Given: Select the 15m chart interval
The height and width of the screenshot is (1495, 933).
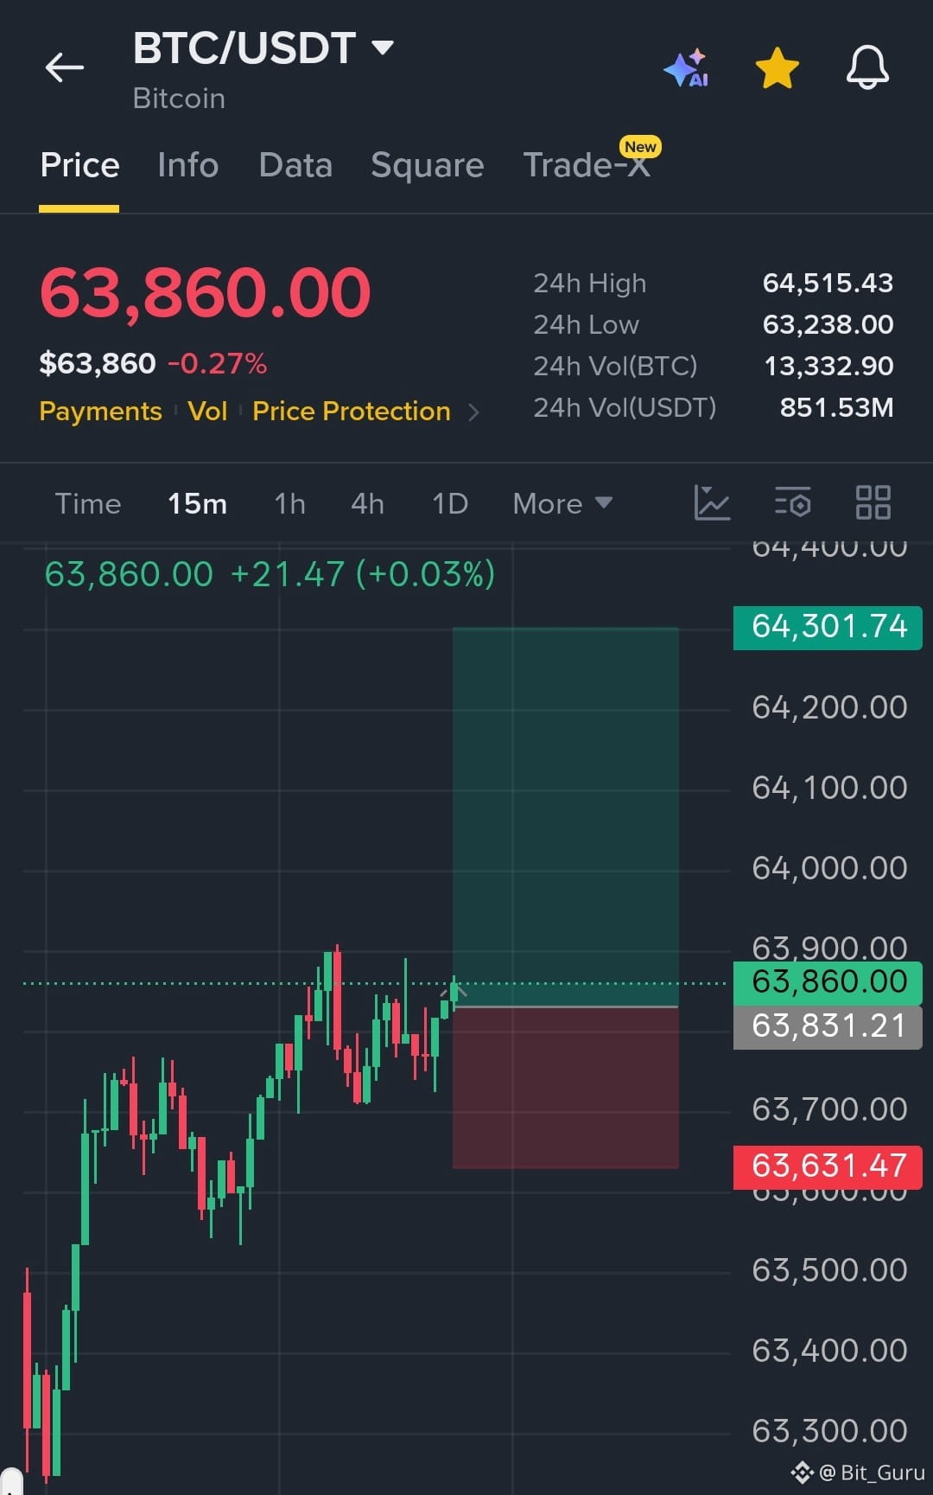Looking at the screenshot, I should (x=197, y=503).
